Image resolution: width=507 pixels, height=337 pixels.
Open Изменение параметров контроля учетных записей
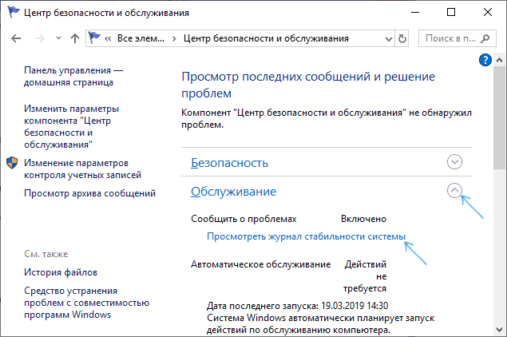point(82,168)
